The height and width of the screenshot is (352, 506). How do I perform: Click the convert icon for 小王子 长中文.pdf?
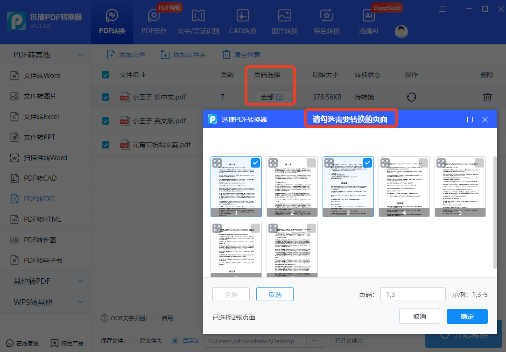pyautogui.click(x=411, y=97)
